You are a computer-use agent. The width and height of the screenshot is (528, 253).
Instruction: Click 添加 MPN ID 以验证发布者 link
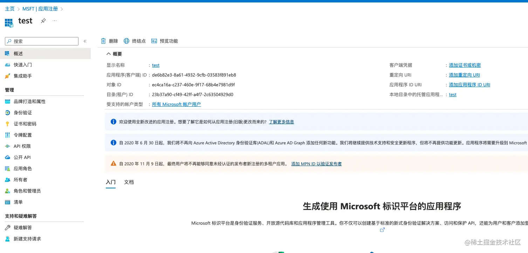[316, 164]
